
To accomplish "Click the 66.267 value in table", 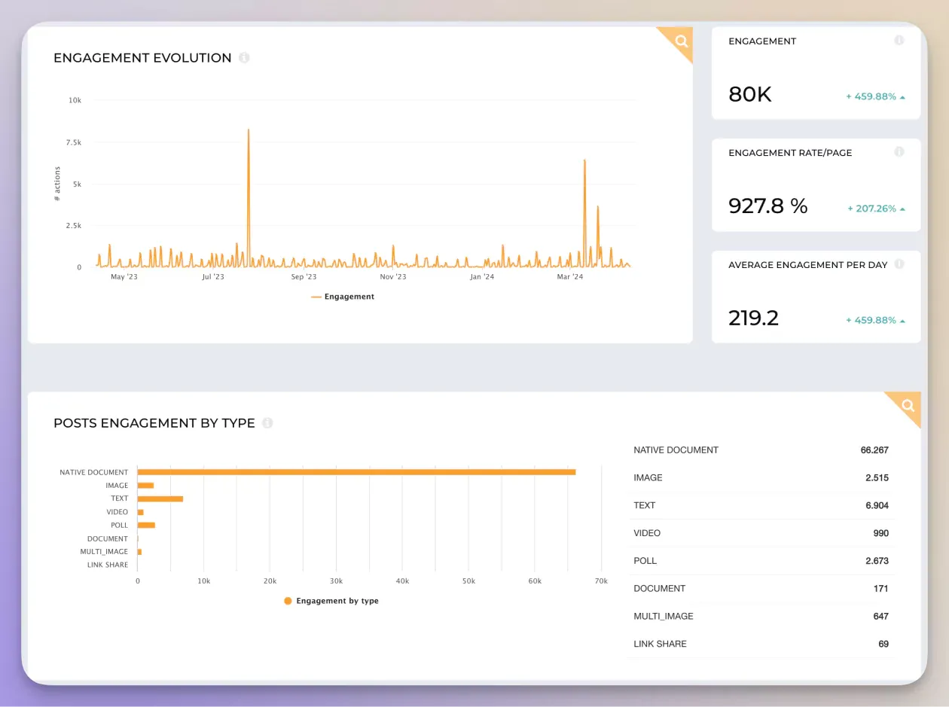I will point(874,450).
